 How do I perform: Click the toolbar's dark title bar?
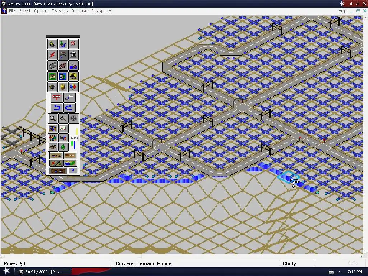pos(63,36)
